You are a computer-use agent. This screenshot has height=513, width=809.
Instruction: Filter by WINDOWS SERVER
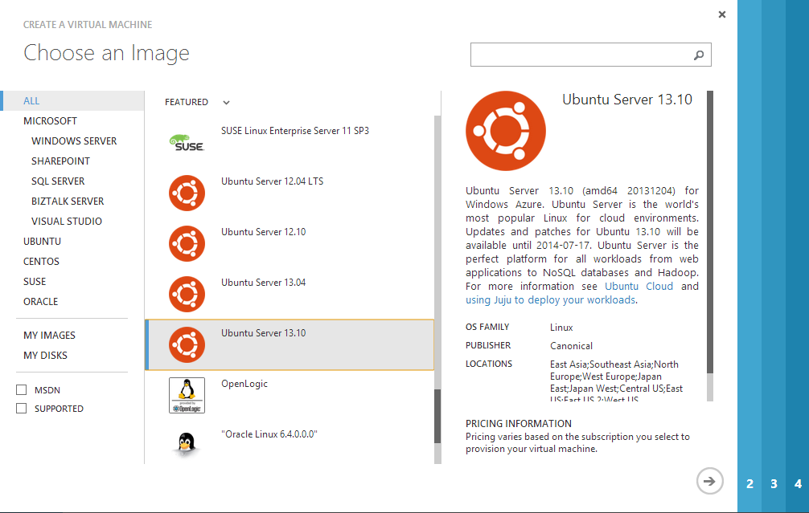coord(74,141)
